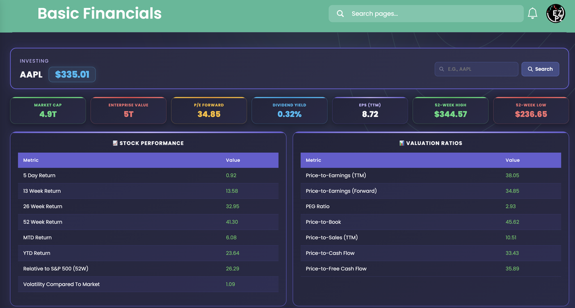Click the Basic Financials page title
The height and width of the screenshot is (308, 575).
point(99,13)
